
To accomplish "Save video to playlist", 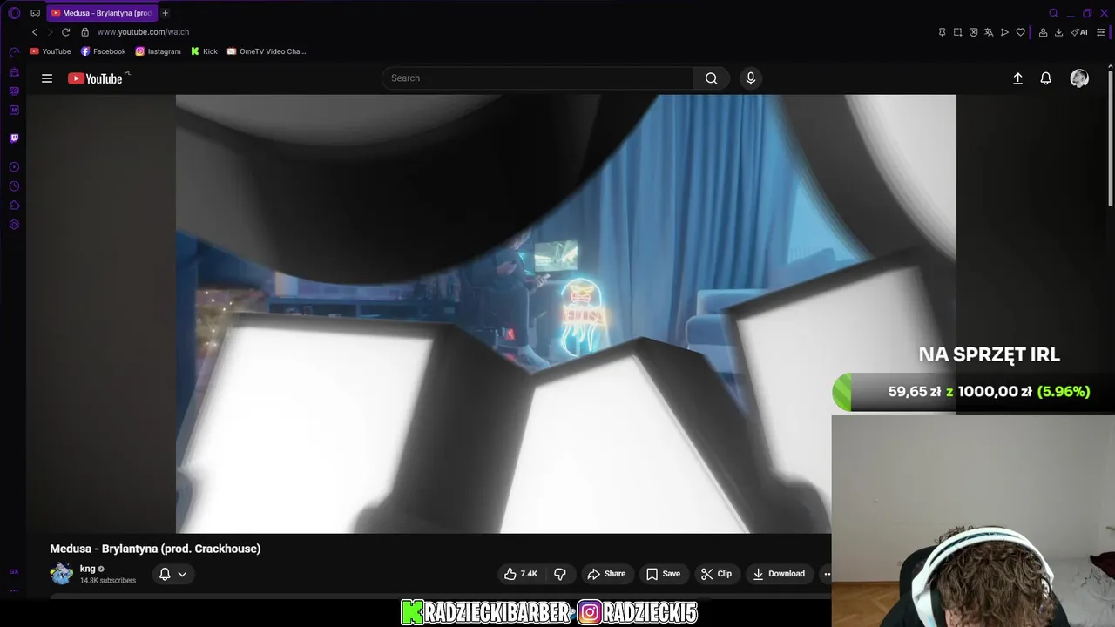I will tap(663, 574).
